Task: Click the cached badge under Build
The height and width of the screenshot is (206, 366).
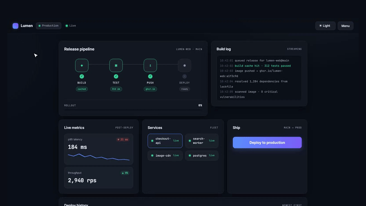Action: tap(82, 89)
